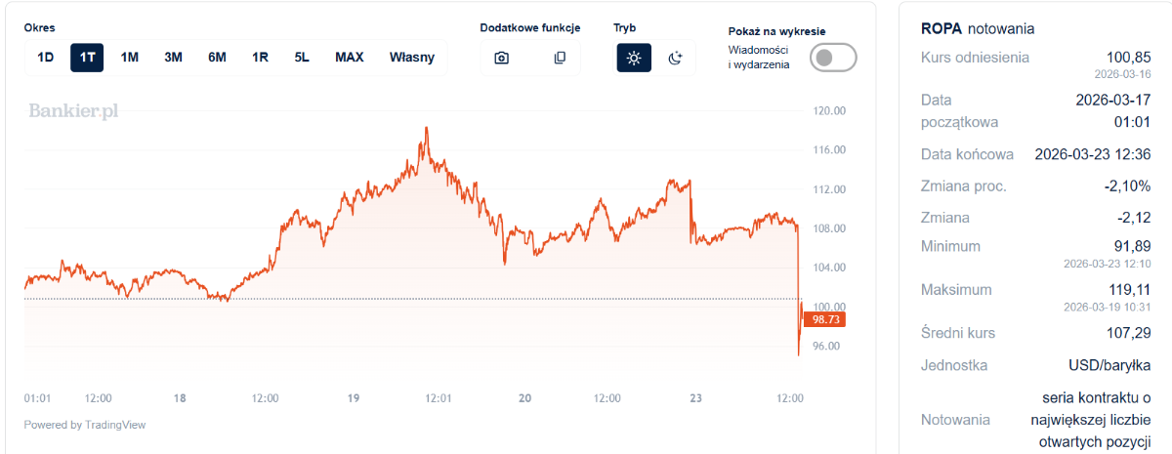Image resolution: width=1172 pixels, height=454 pixels.
Task: Switch to light mode sun icon
Action: (634, 58)
